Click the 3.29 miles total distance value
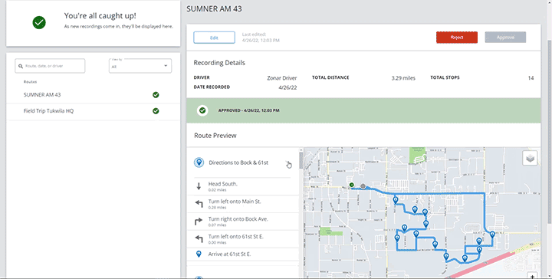The image size is (552, 279). [x=403, y=78]
